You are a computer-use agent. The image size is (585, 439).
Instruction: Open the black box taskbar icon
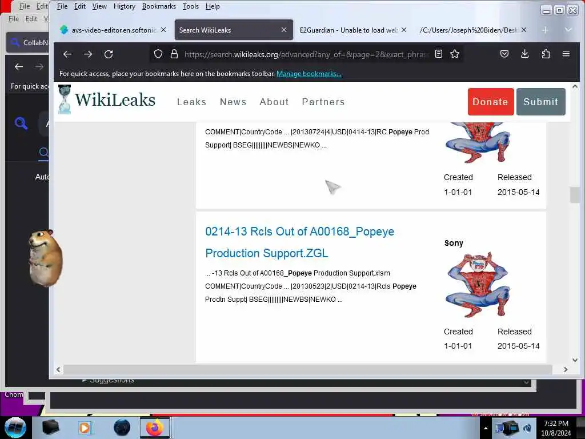[51, 428]
